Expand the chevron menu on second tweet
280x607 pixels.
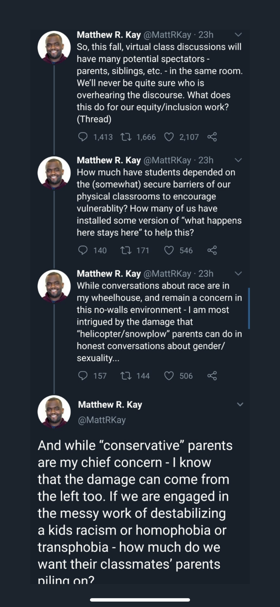[238, 160]
